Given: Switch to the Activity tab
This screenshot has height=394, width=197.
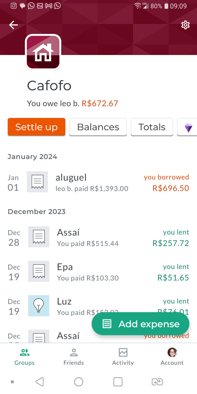Looking at the screenshot, I should [123, 357].
